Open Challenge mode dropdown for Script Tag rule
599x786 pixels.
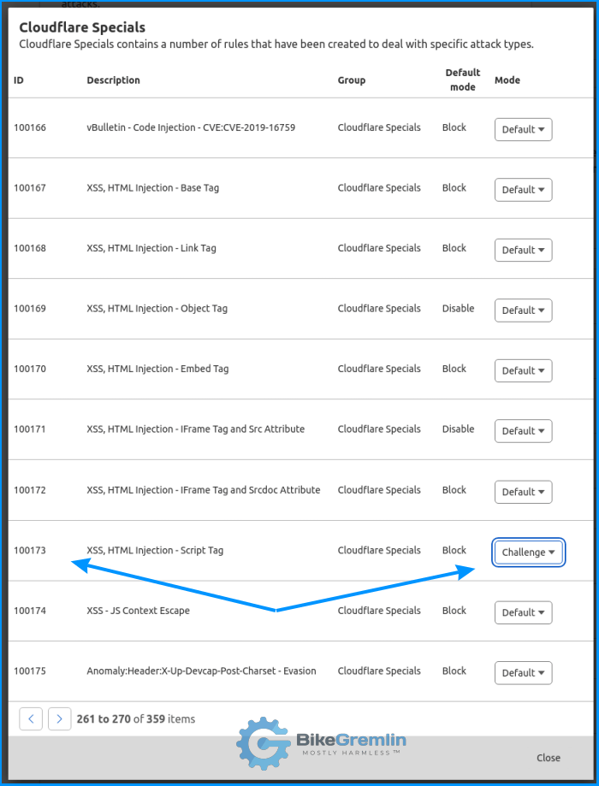click(528, 552)
